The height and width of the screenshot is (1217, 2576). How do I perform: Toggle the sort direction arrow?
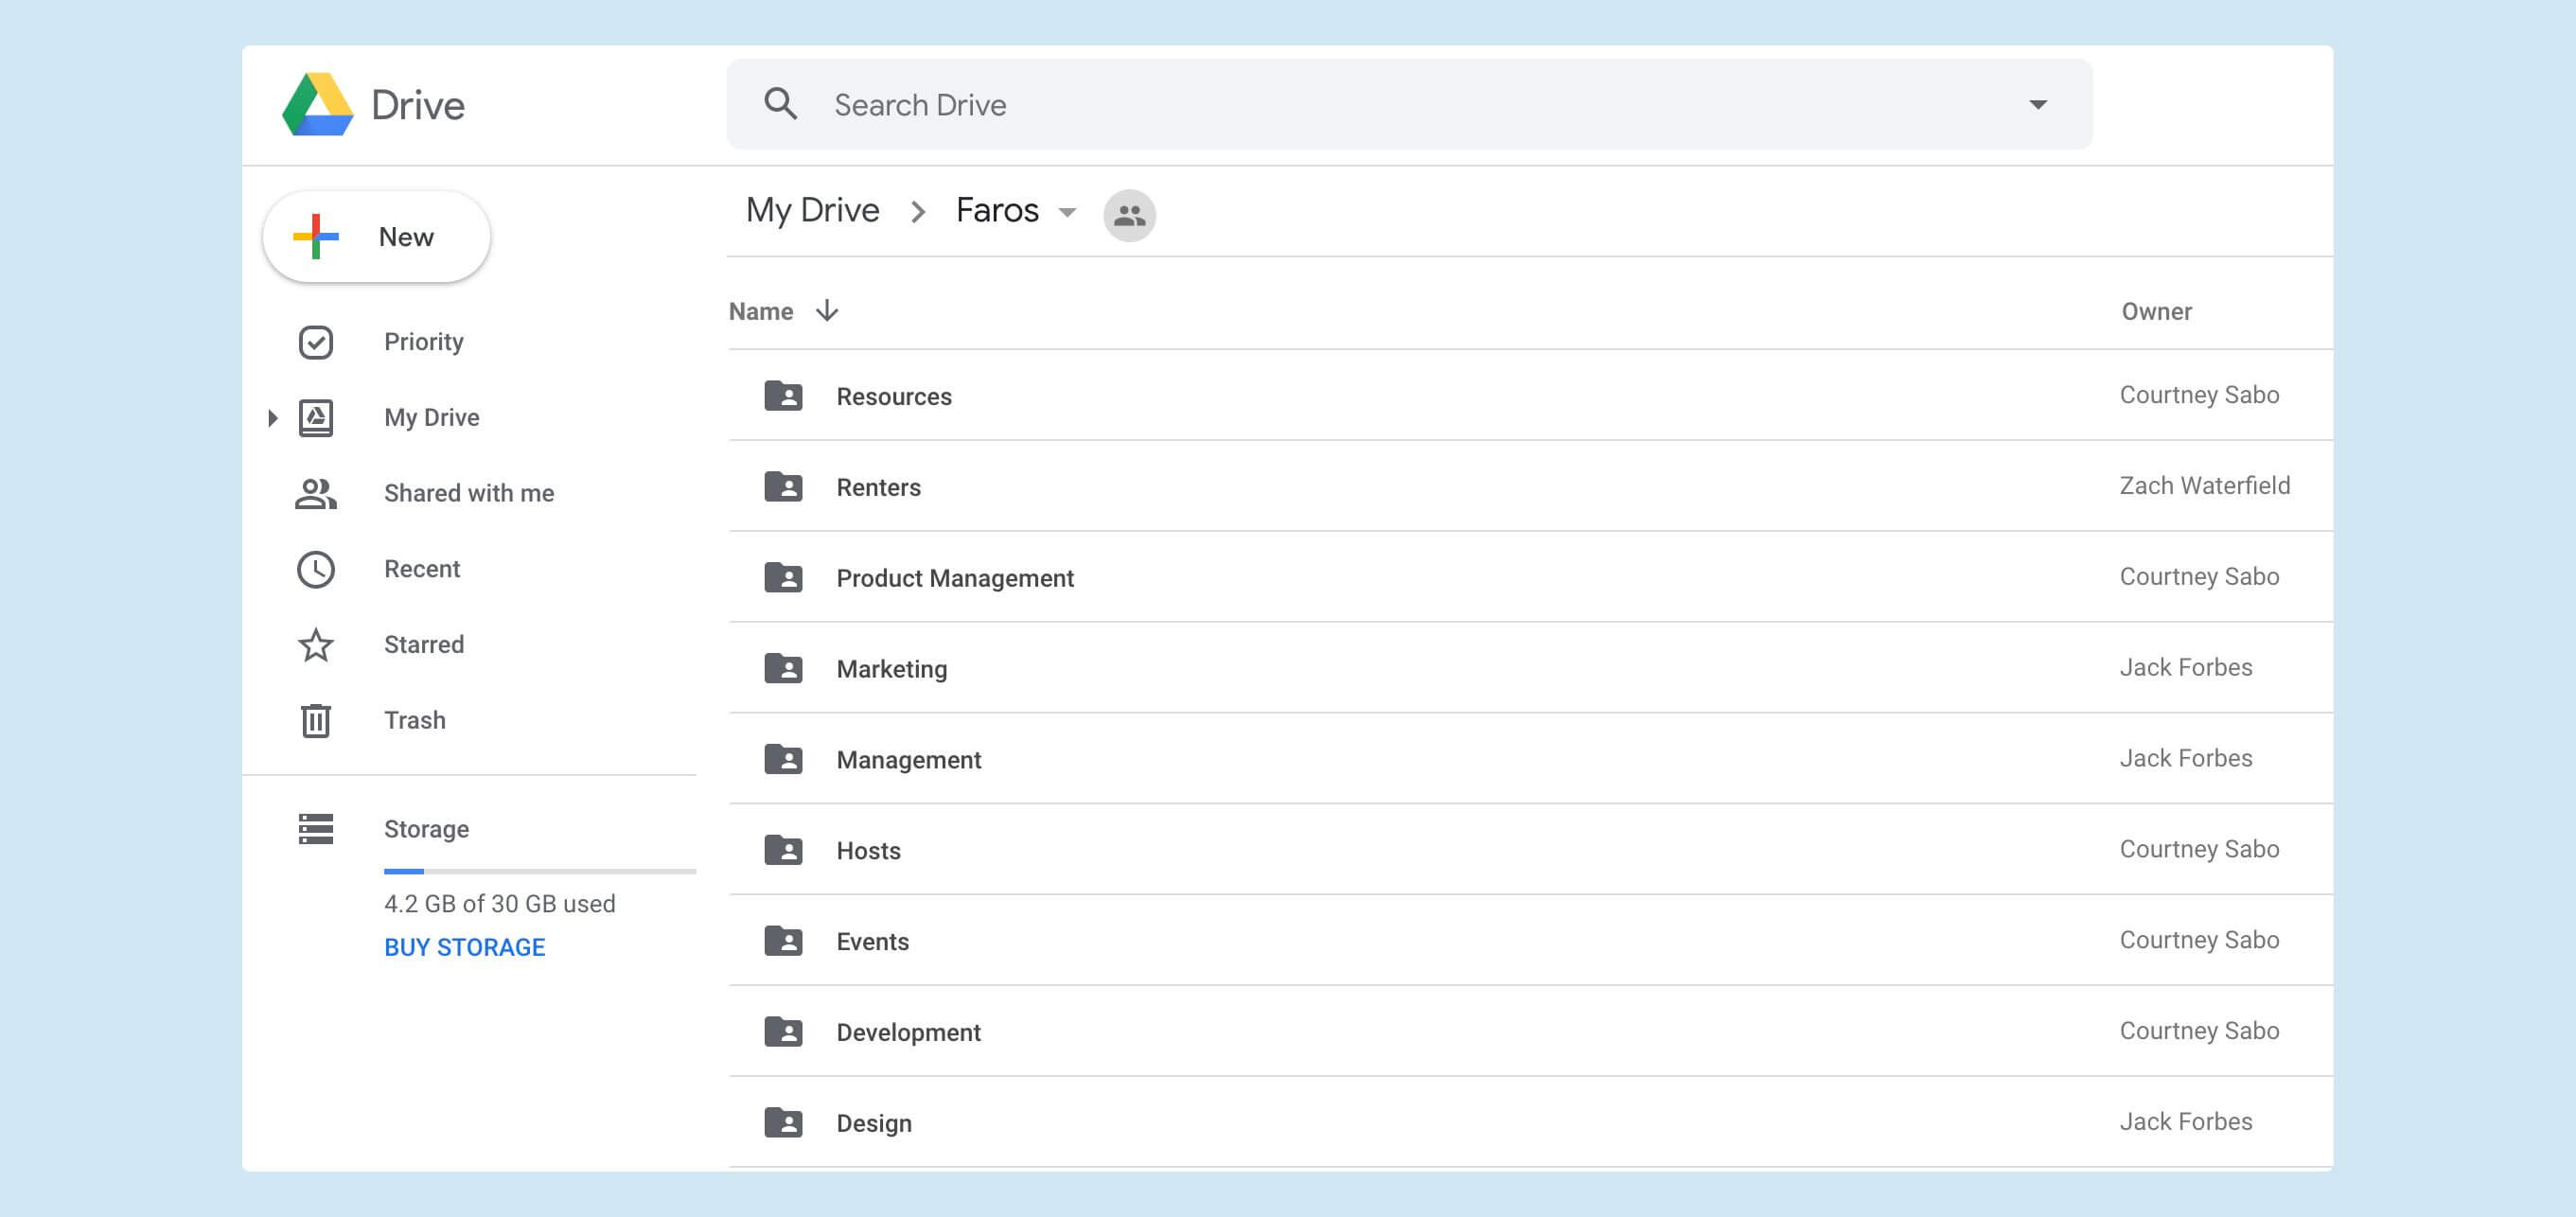pyautogui.click(x=827, y=311)
